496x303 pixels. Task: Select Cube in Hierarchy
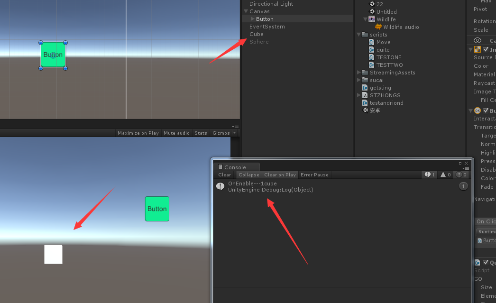256,34
